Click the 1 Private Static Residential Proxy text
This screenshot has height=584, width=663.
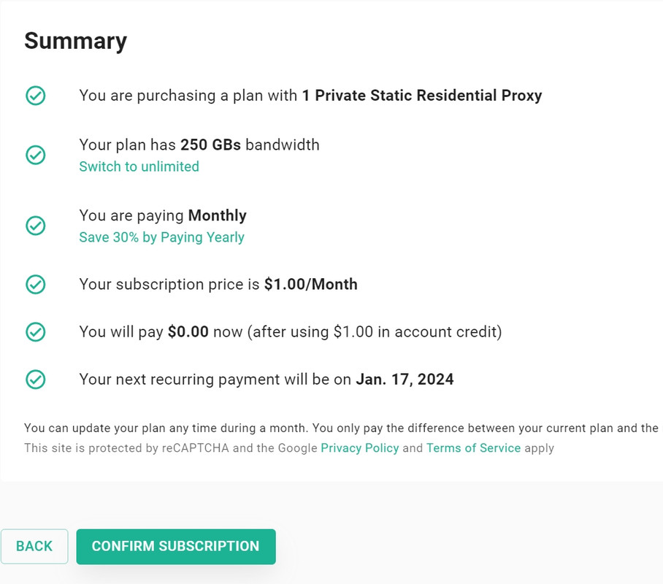(421, 96)
